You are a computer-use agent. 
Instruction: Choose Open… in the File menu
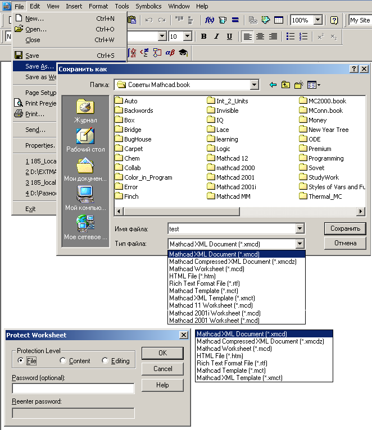tap(70, 29)
